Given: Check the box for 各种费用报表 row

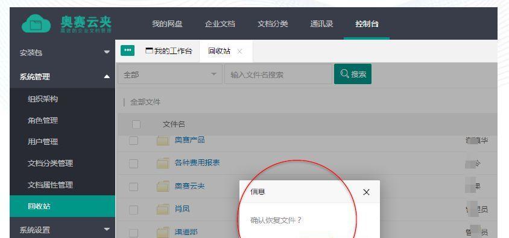Looking at the screenshot, I should (133, 163).
